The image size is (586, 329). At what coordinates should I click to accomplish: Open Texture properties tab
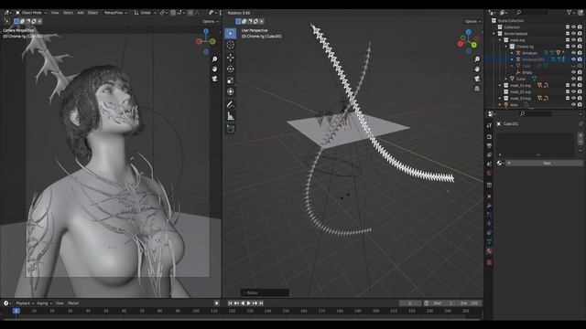(x=489, y=262)
